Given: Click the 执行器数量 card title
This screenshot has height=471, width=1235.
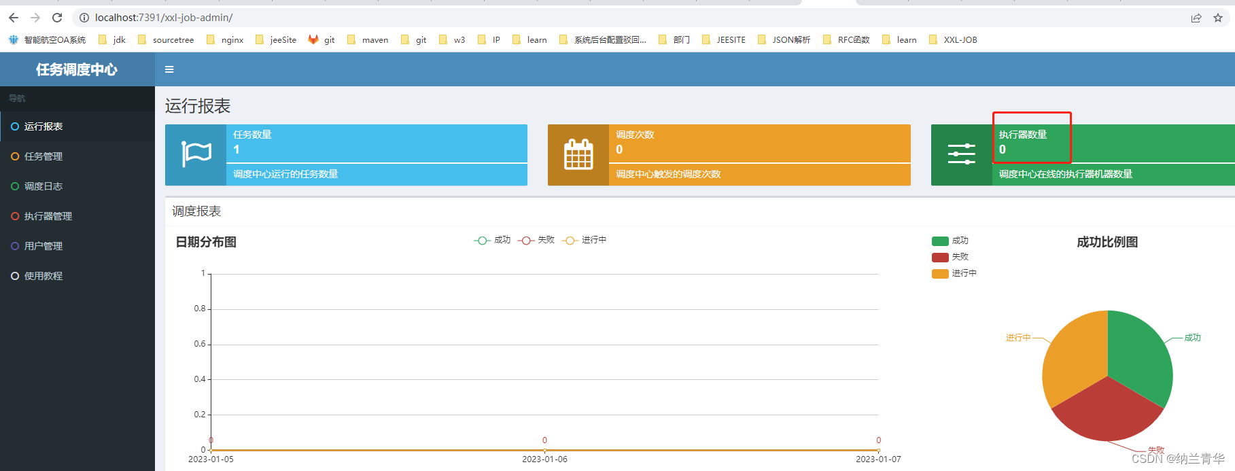Looking at the screenshot, I should [x=1023, y=135].
